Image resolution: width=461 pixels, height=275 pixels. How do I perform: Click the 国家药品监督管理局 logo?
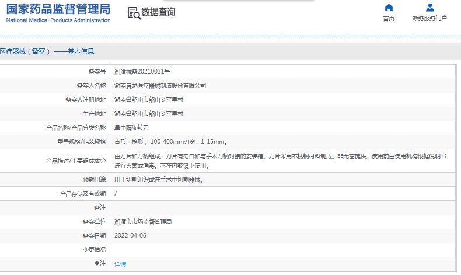pos(58,9)
